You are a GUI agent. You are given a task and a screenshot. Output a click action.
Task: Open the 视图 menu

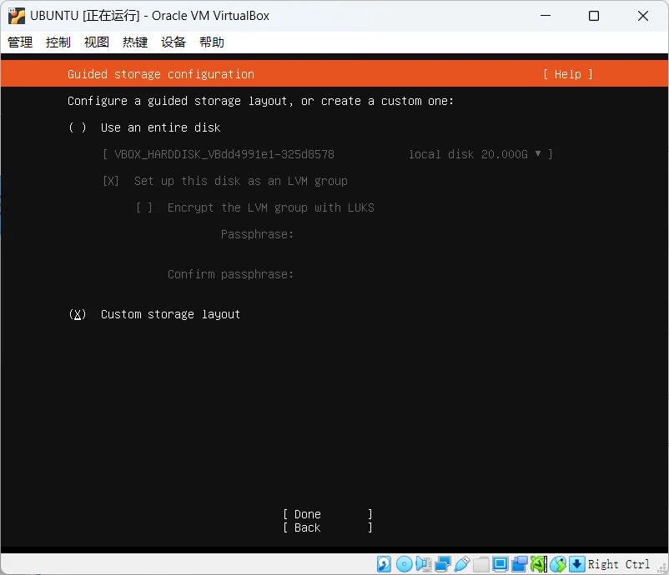(97, 42)
